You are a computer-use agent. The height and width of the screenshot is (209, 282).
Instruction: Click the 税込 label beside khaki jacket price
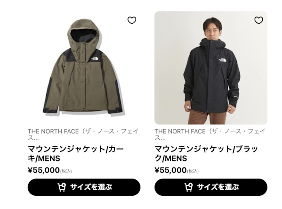click(x=66, y=171)
